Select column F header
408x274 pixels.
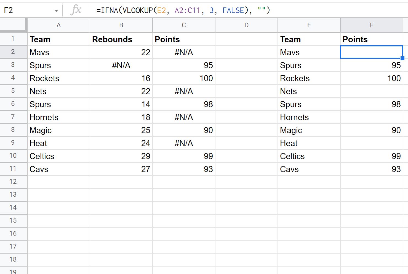point(372,25)
